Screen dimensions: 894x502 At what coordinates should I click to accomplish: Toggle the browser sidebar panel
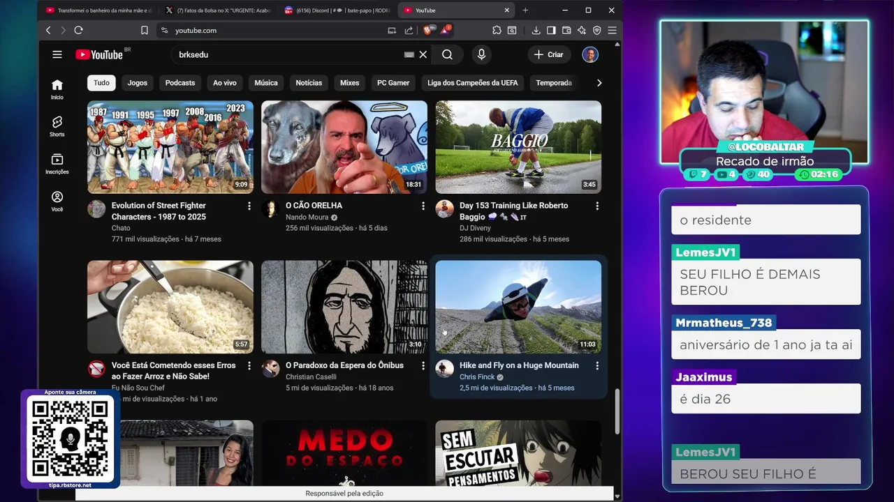(551, 31)
